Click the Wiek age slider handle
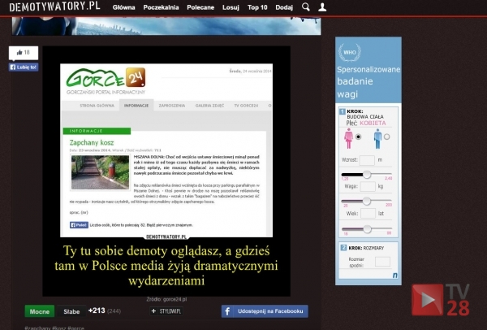487x330 pixels. coord(367,229)
